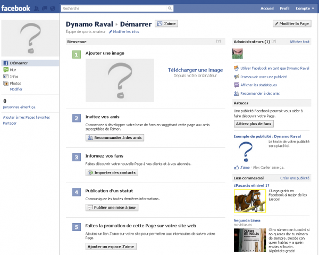Click the thumbs-up icon in J'aime button
This screenshot has height=255, width=319.
pos(159,23)
